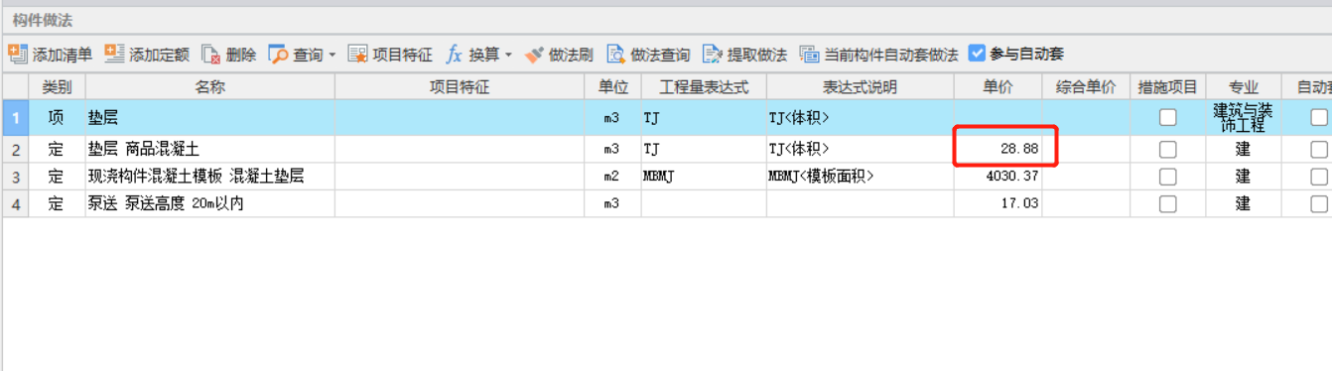Click the 名称 column header

coord(210,87)
